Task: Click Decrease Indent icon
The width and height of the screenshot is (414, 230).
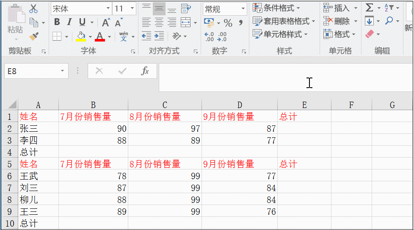Action: point(146,36)
